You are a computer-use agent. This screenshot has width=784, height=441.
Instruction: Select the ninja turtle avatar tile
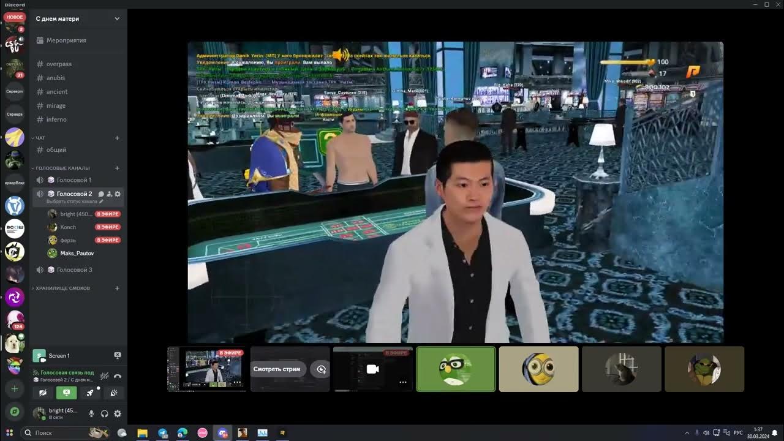coord(704,369)
